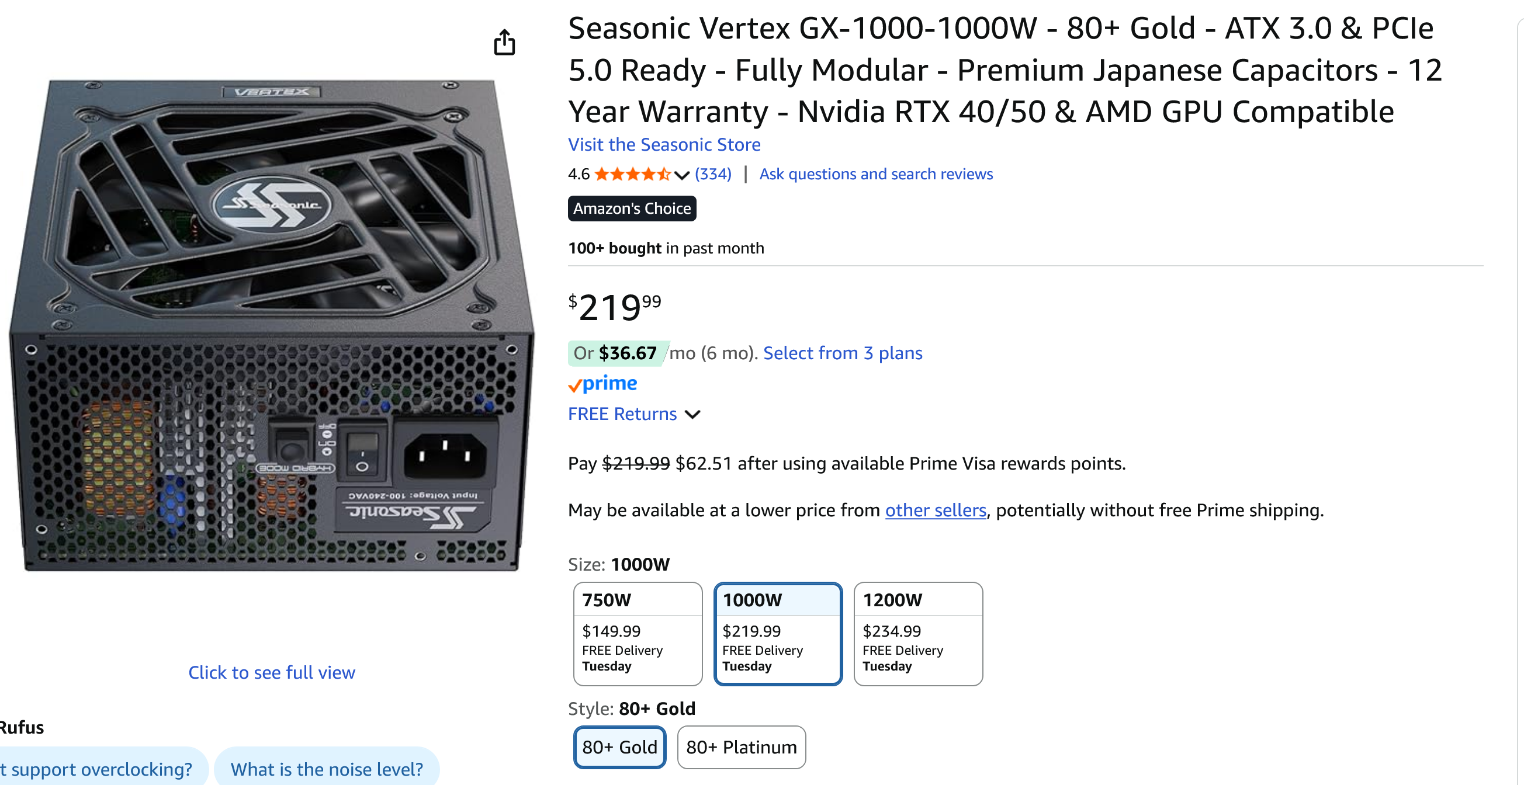Viewport: 1524px width, 785px height.
Task: Click the orange star rating icons
Action: click(632, 174)
